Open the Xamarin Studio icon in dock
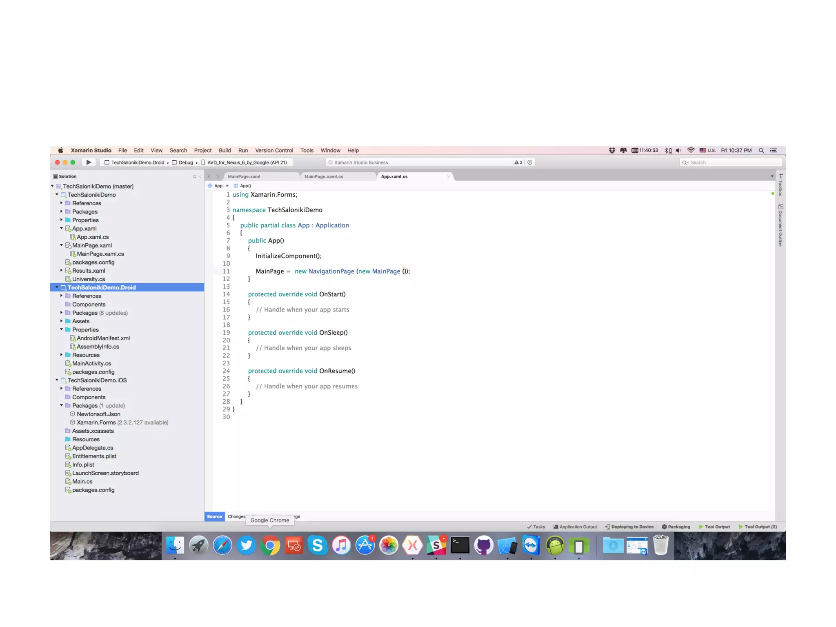Image resolution: width=836 pixels, height=627 pixels. pyautogui.click(x=412, y=545)
